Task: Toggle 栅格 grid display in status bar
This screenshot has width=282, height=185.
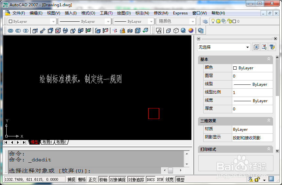Action: pyautogui.click(x=82, y=179)
